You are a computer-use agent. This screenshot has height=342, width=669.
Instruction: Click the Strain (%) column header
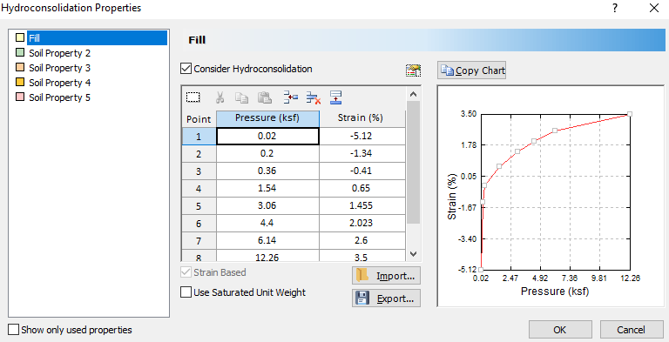362,118
